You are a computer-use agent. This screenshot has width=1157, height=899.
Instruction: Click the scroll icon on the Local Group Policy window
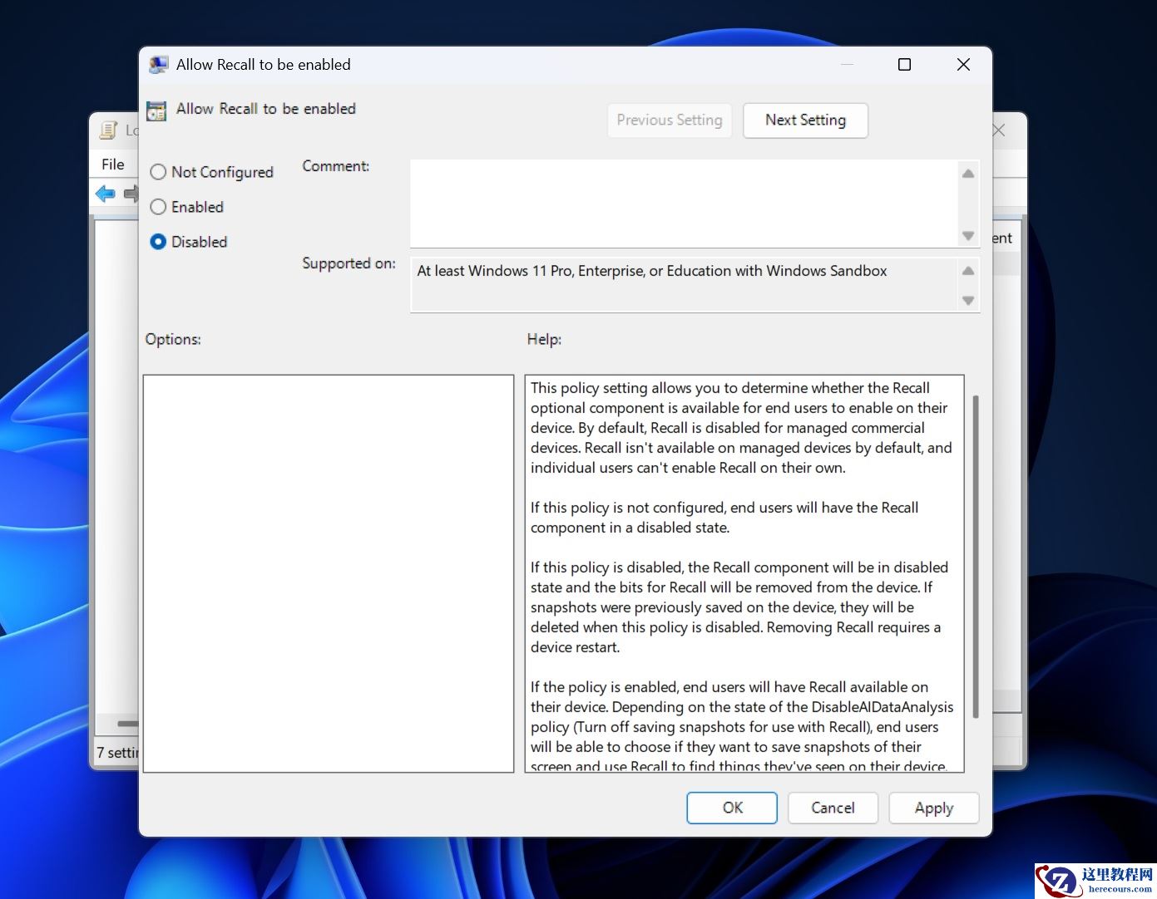pos(109,130)
